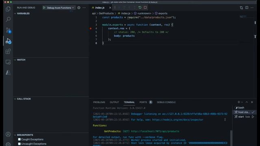Maximize the terminal panel
Screen dimensions: 260x146
click(247, 102)
